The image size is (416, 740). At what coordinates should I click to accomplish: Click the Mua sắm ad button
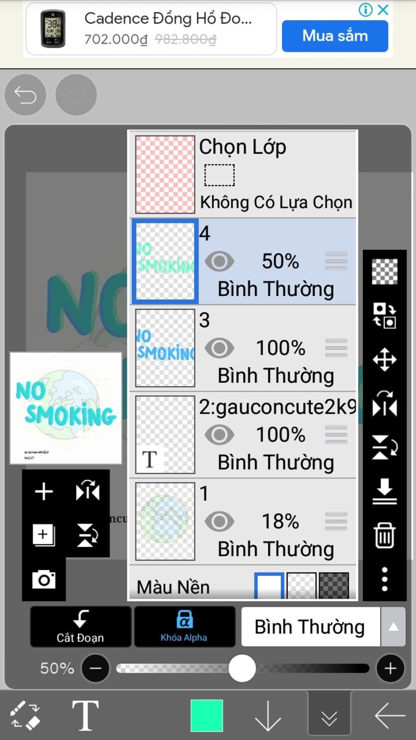click(x=335, y=36)
